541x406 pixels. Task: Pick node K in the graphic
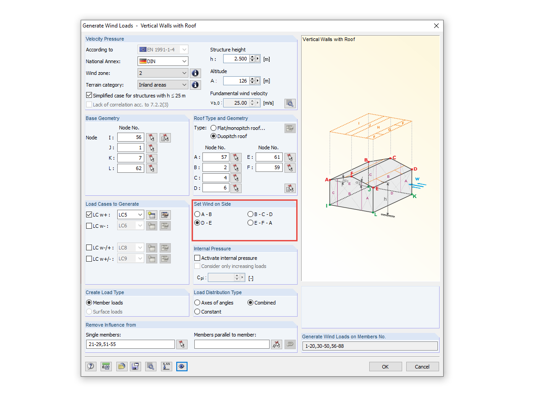point(151,158)
